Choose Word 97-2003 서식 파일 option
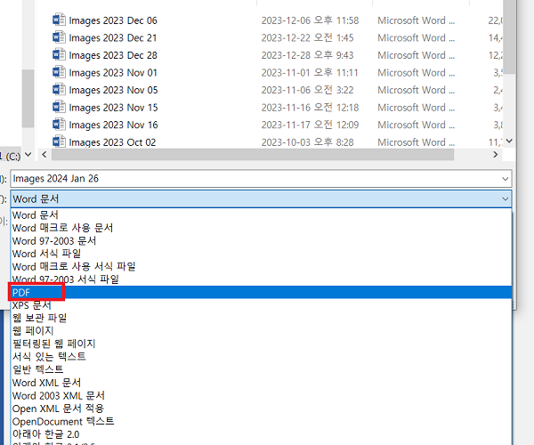534x445 pixels. coord(261,279)
